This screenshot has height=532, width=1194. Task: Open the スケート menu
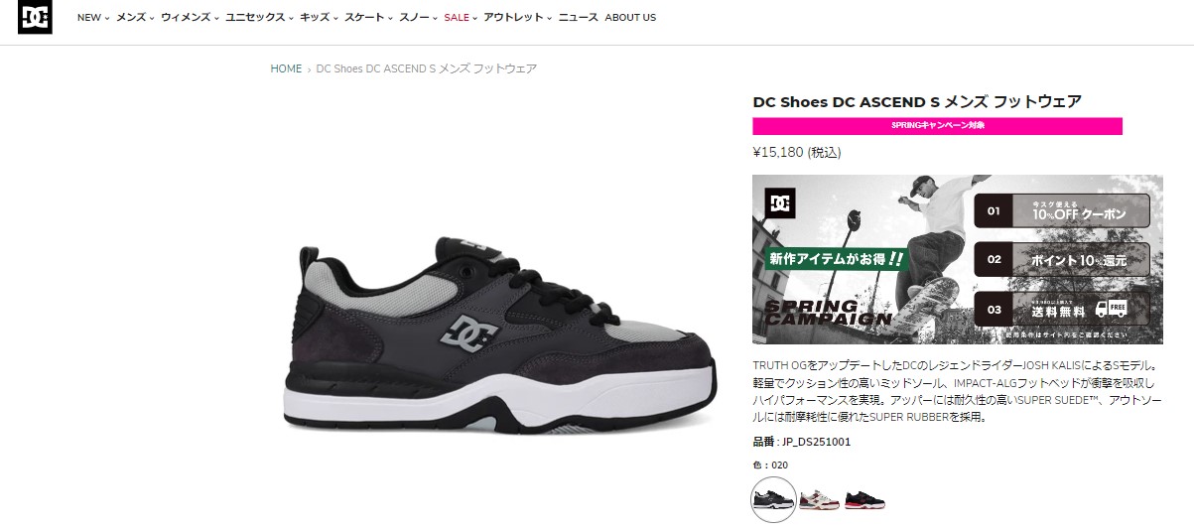[x=368, y=18]
